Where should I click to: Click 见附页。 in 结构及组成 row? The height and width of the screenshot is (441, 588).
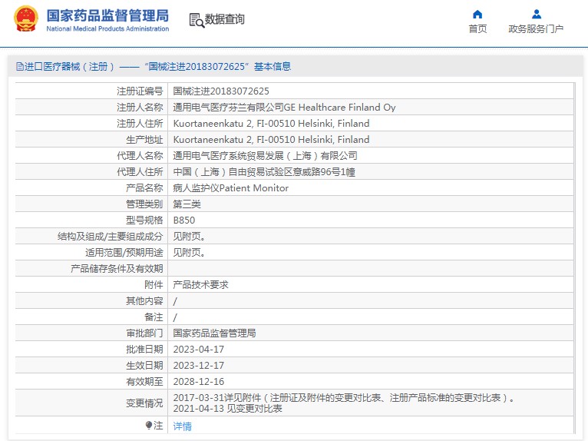[189, 237]
